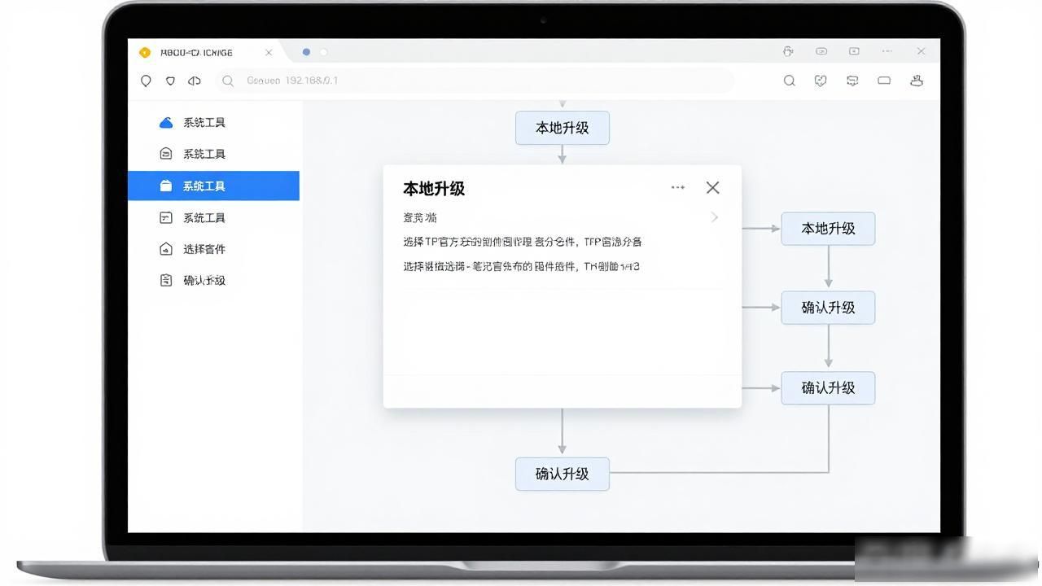Open the user profile icon in the toolbar
1042x586 pixels.
(916, 81)
